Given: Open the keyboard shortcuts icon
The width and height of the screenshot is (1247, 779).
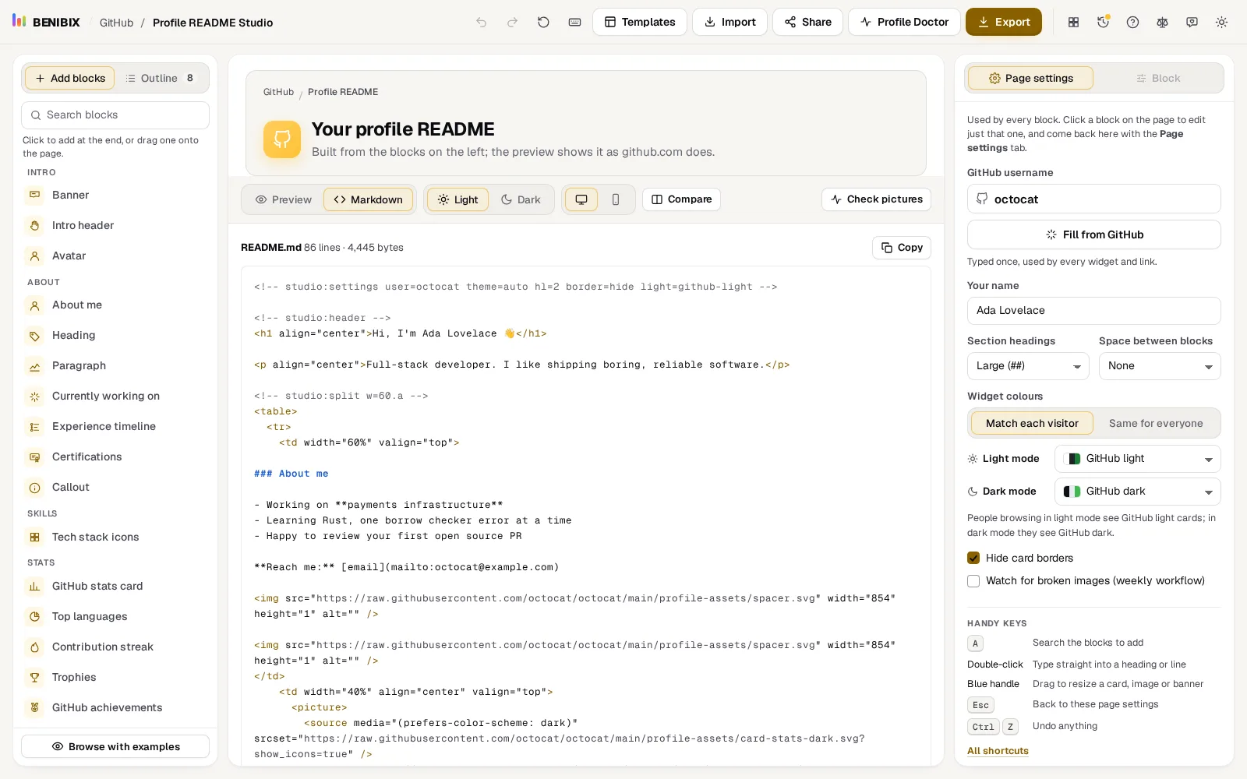Looking at the screenshot, I should tap(574, 23).
